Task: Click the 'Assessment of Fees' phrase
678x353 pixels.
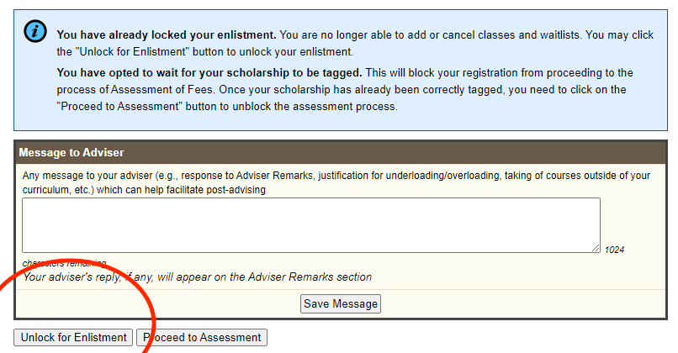Action: pos(162,89)
